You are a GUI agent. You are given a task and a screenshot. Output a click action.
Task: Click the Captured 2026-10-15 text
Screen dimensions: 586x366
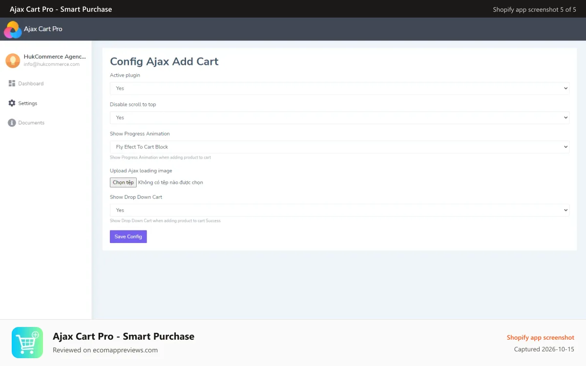(x=544, y=349)
